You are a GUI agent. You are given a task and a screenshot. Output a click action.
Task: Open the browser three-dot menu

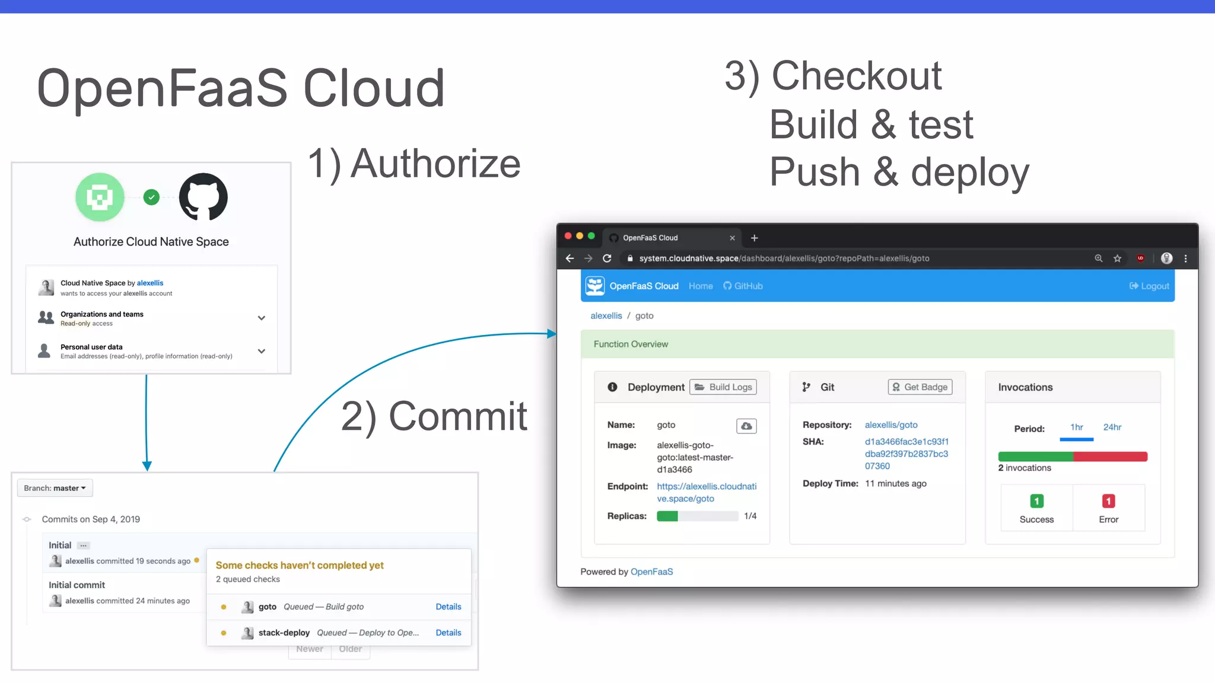tap(1186, 258)
